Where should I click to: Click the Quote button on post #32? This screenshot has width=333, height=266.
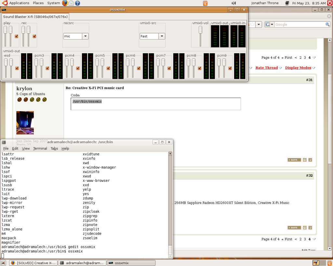(294, 228)
